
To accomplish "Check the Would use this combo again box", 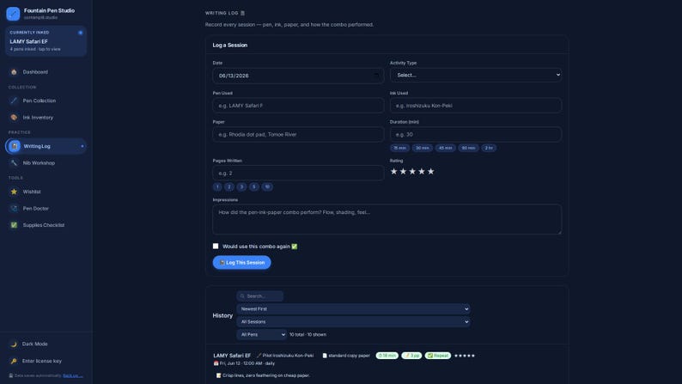I will pyautogui.click(x=216, y=247).
